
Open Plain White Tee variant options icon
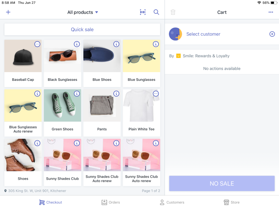[156, 94]
